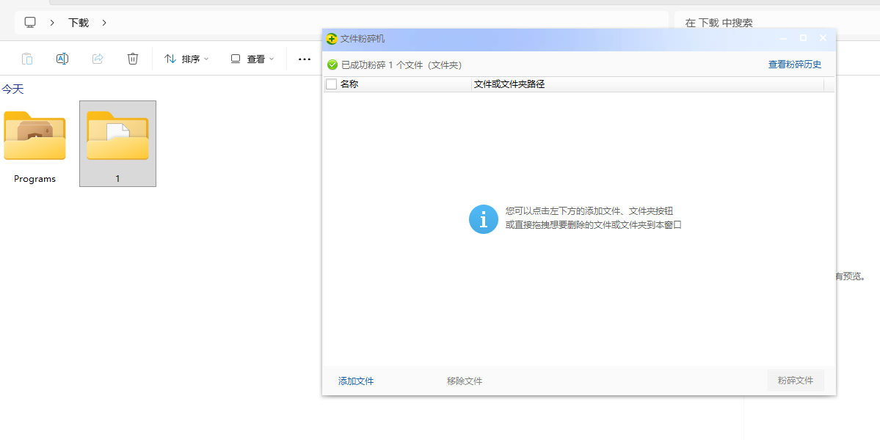Click the 粉碎文件 button
Image resolution: width=880 pixels, height=440 pixels.
tap(796, 380)
